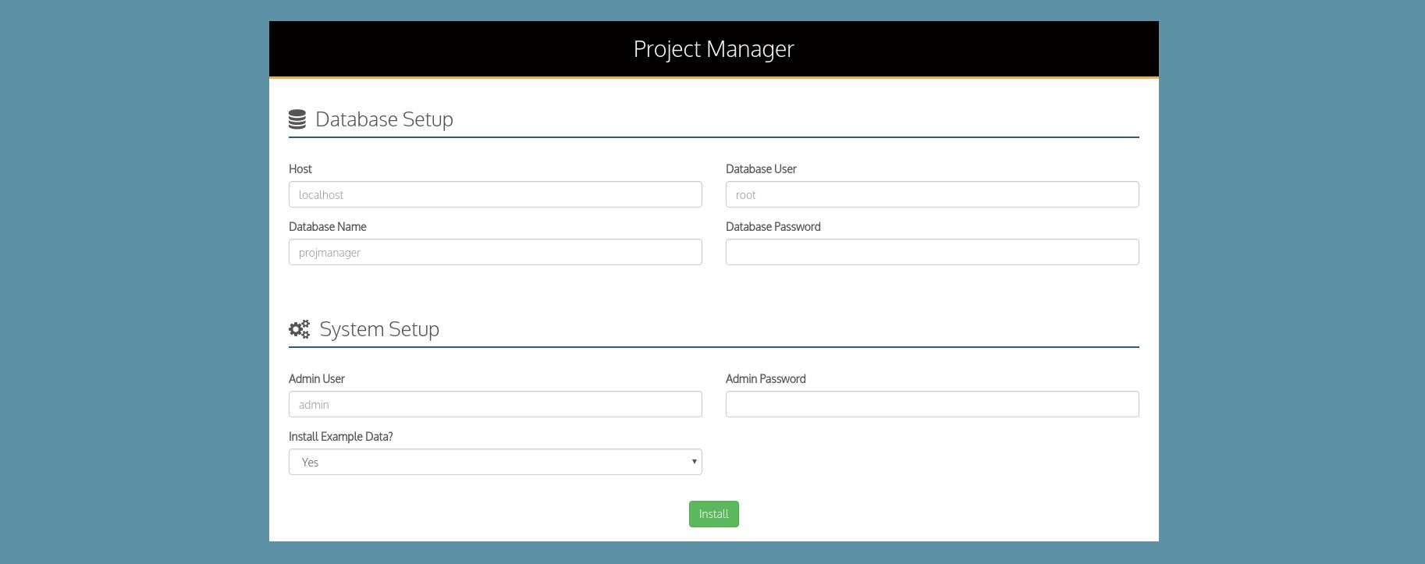Focus the Host input field
The image size is (1425, 564).
click(495, 195)
